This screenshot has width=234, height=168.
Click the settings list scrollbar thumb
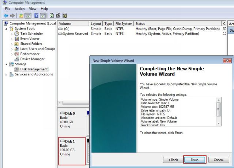[x=219, y=109]
